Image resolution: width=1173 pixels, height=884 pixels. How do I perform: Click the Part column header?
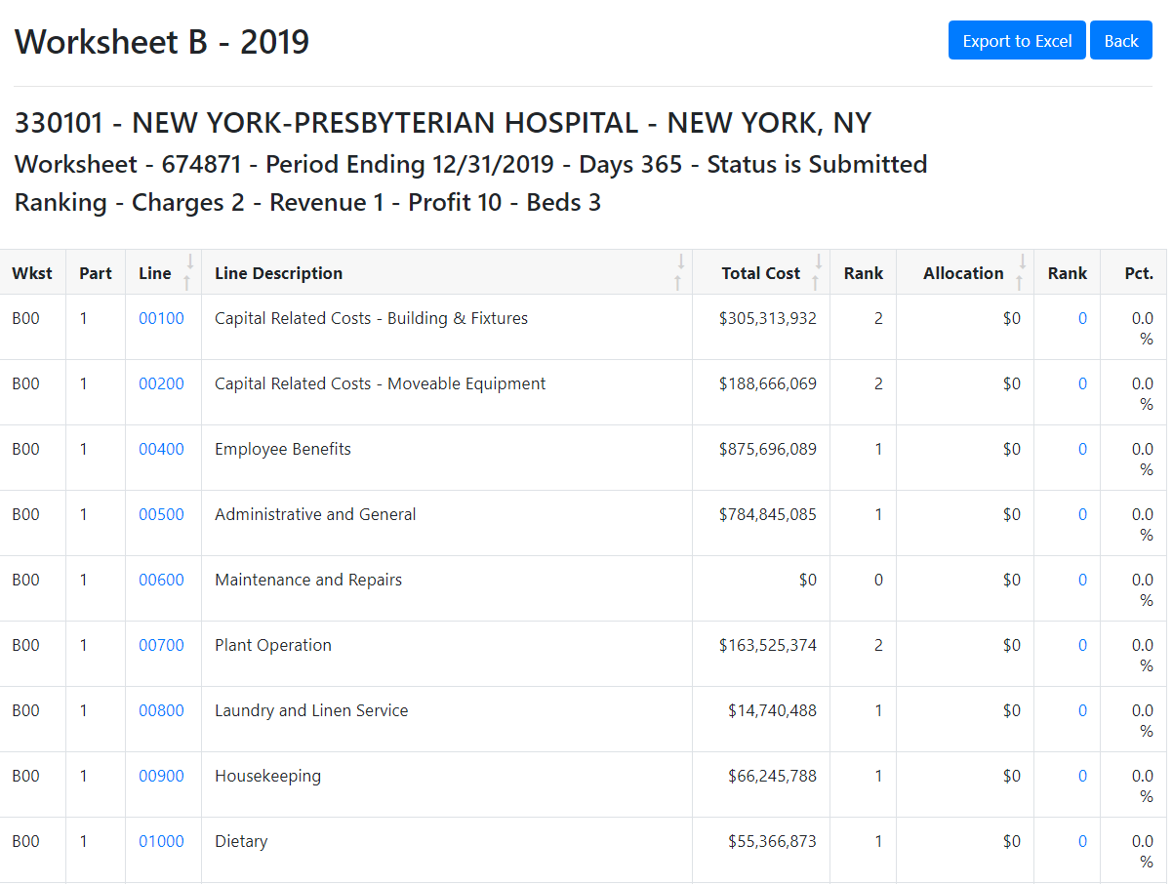[x=96, y=273]
